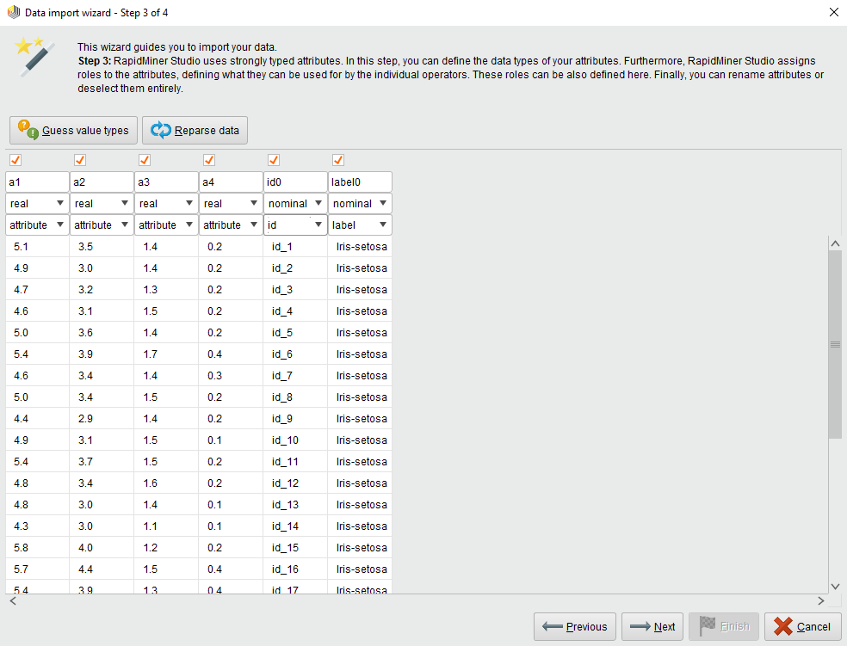Image resolution: width=847 pixels, height=646 pixels.
Task: Click the vertical scrollbar up arrow
Action: 835,243
